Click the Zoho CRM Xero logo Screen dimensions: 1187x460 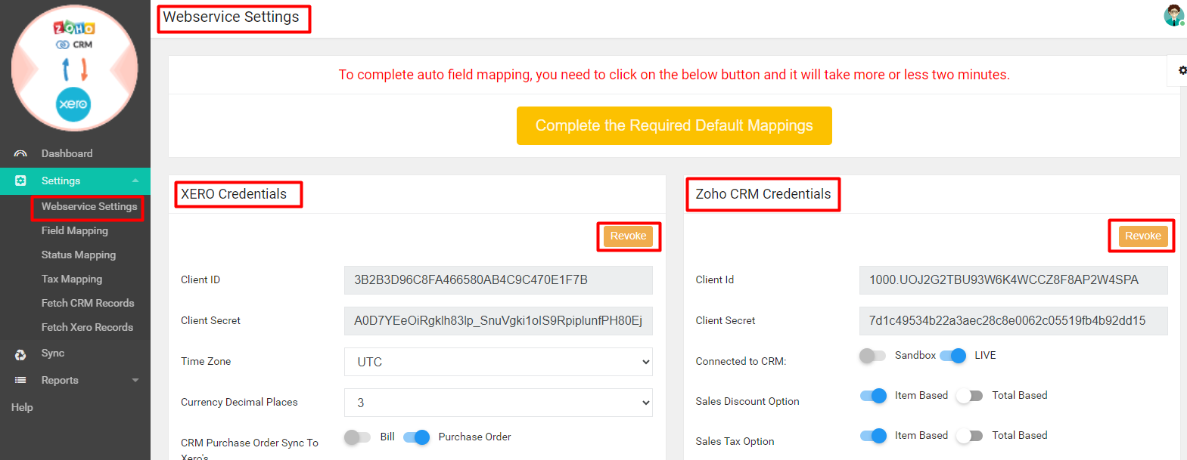(x=74, y=68)
